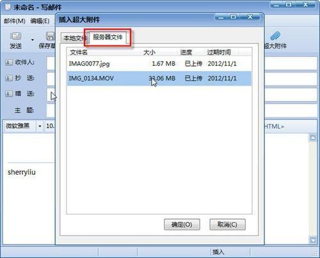Click the Send (发送) mail icon
Screen dimensions: 320x258
[15, 36]
